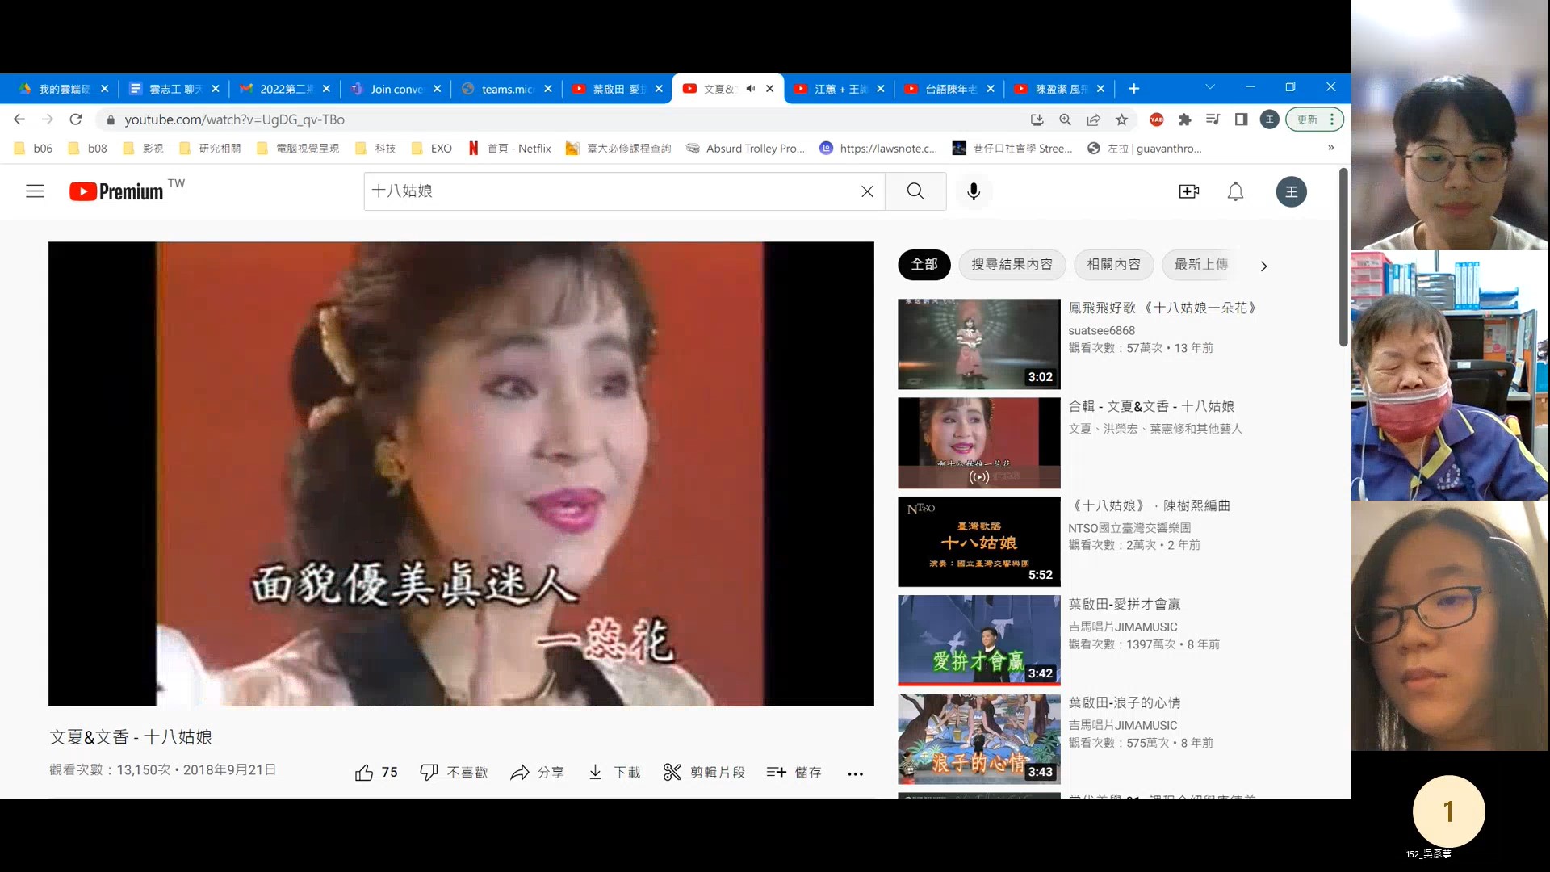1550x872 pixels.
Task: Mute the playing tab via speaker icon
Action: click(751, 89)
